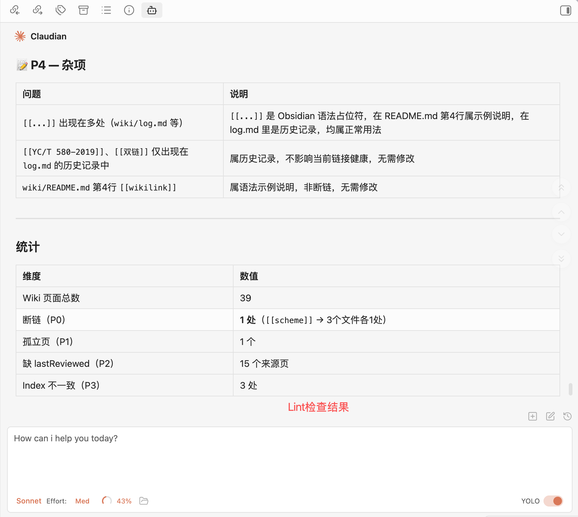Change the Med effort level
The image size is (578, 517).
click(82, 501)
